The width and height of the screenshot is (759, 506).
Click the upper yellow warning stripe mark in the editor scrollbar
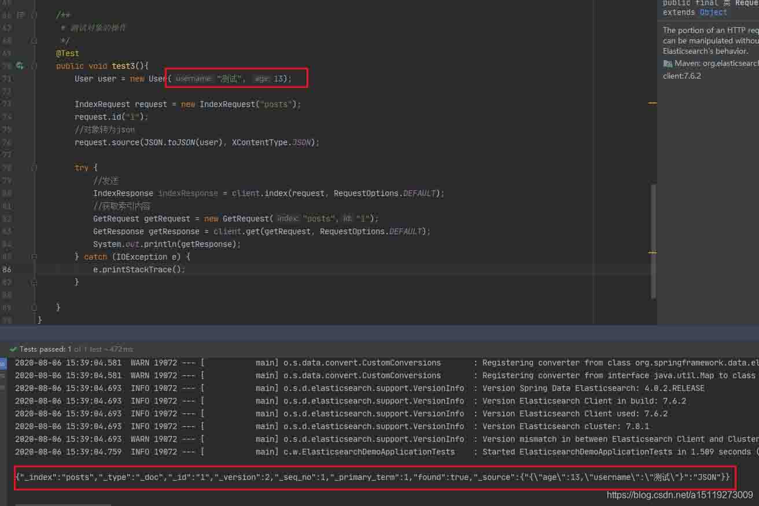click(652, 103)
